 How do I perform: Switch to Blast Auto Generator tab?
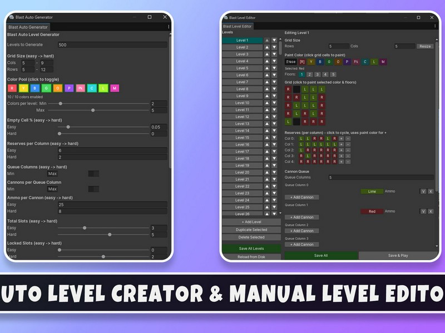pyautogui.click(x=28, y=27)
